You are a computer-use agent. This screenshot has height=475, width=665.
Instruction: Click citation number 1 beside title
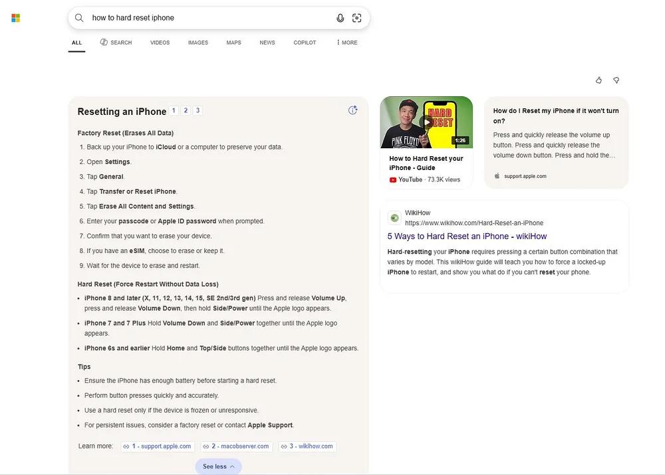coord(174,110)
